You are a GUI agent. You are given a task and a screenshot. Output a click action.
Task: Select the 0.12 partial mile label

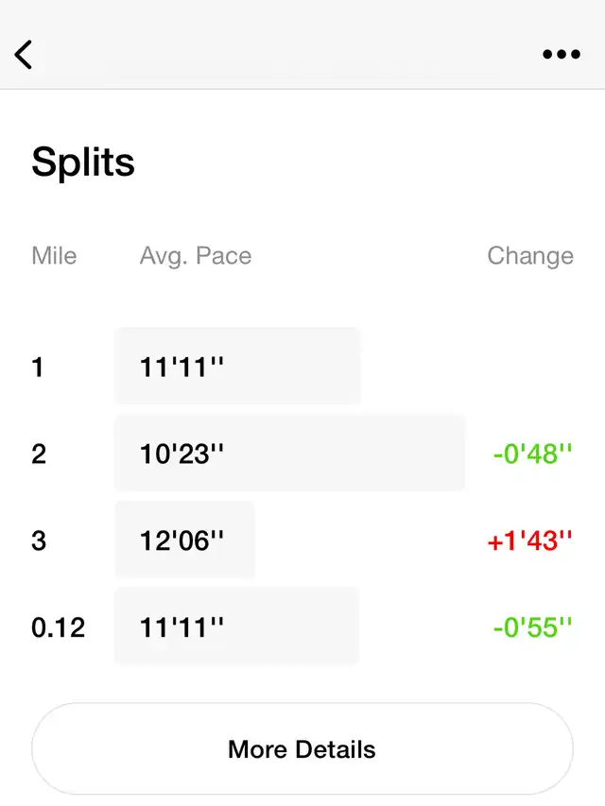58,627
